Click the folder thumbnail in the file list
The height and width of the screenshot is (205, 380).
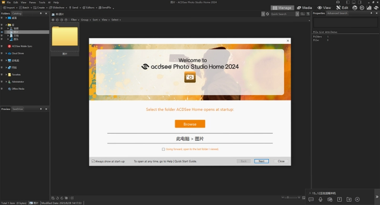[65, 36]
